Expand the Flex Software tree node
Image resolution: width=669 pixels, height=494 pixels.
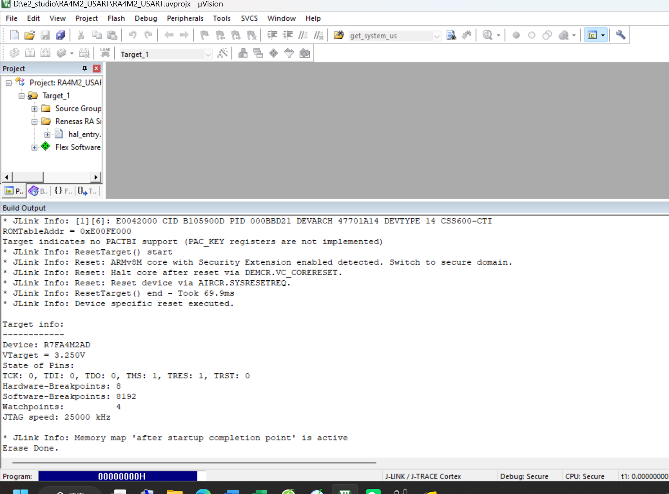coord(34,147)
